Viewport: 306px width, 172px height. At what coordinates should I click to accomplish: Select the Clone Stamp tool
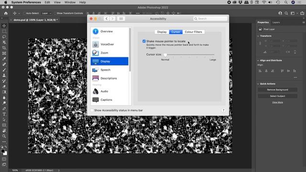pos(4,75)
